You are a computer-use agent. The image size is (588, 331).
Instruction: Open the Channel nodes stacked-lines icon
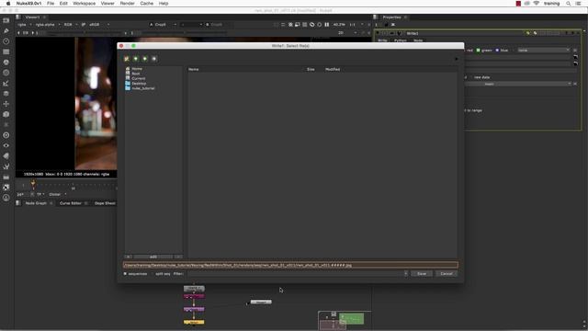coord(6,51)
